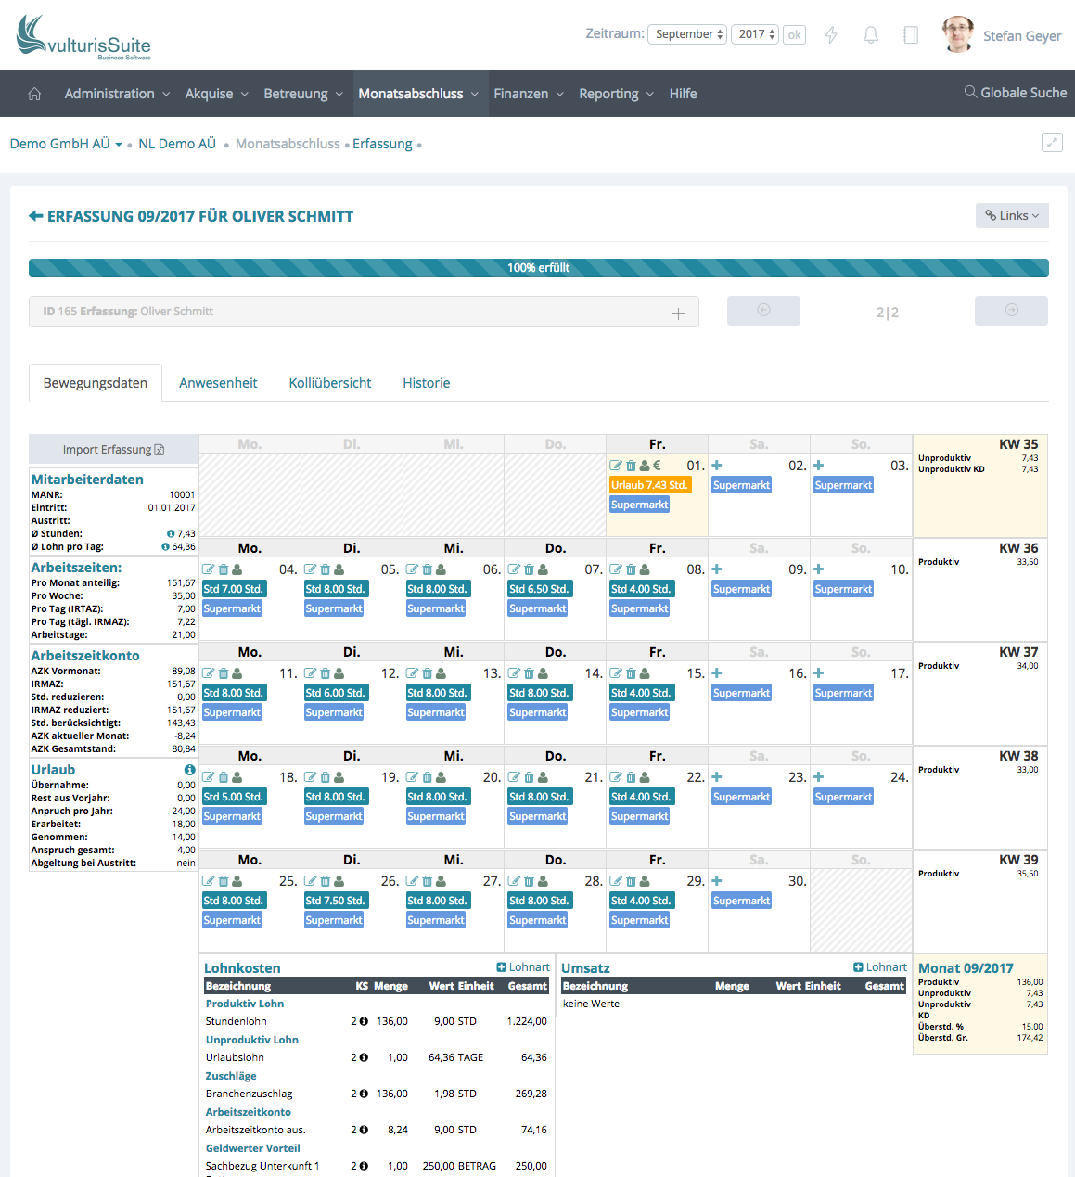The height and width of the screenshot is (1177, 1075).
Task: Toggle fullscreen with the expand arrows icon
Action: click(x=1052, y=142)
